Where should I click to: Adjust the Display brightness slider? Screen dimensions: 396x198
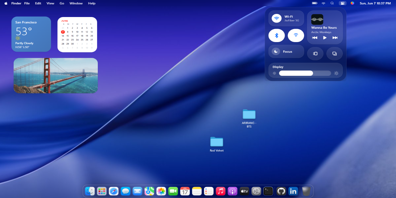305,73
